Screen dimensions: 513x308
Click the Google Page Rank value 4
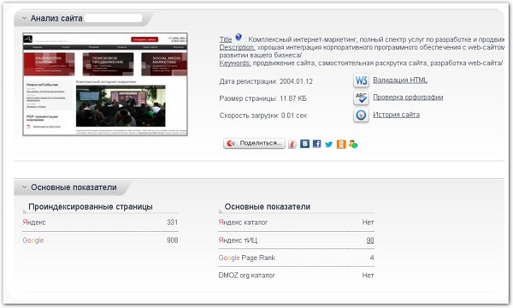click(372, 258)
